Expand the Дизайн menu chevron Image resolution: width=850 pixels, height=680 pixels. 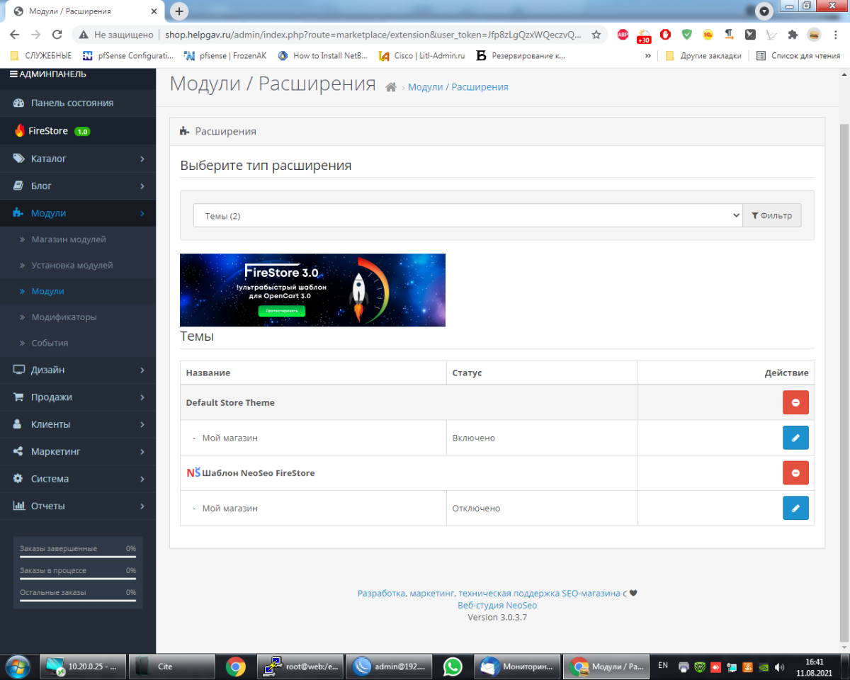click(142, 370)
